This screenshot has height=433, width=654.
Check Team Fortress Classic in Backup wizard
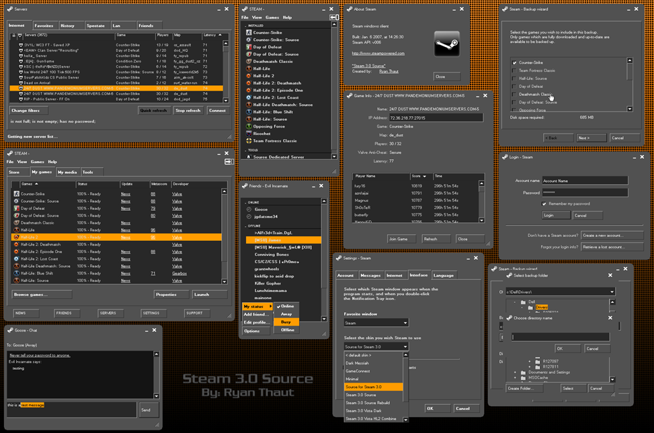tap(514, 70)
